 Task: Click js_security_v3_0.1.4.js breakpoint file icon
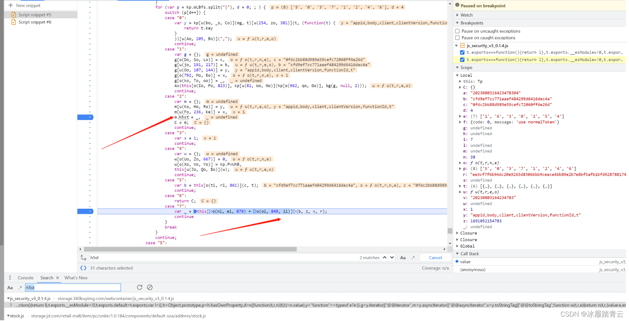tap(462, 46)
